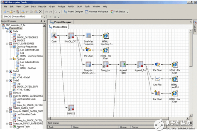Open the Describe menu
This screenshot has height=133, width=197.
42,6
